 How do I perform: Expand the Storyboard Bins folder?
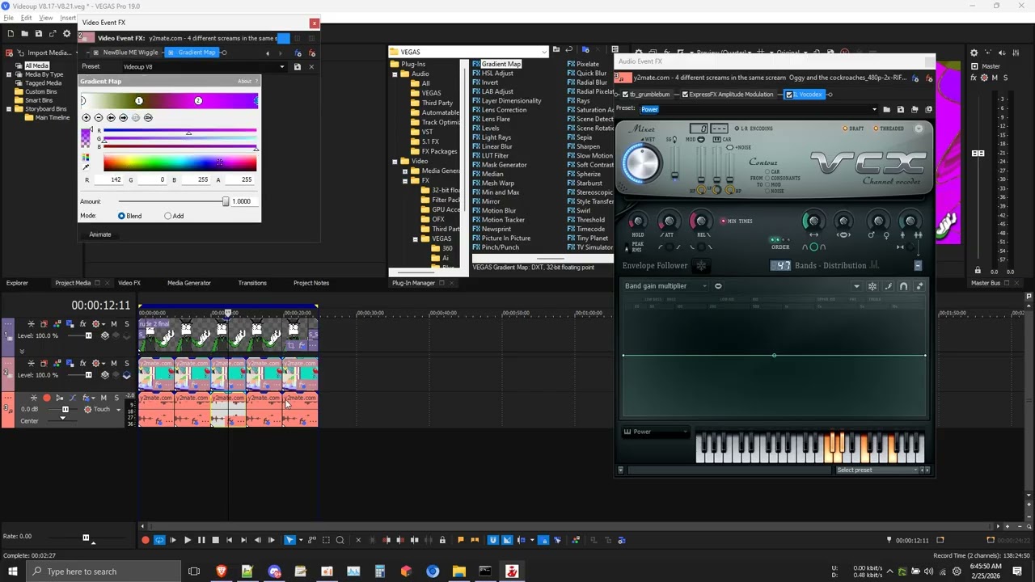pyautogui.click(x=9, y=109)
